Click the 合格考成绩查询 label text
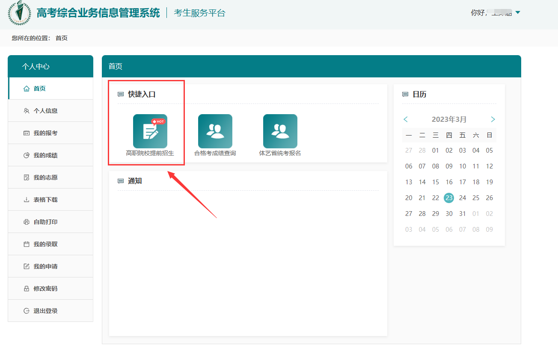 (215, 153)
